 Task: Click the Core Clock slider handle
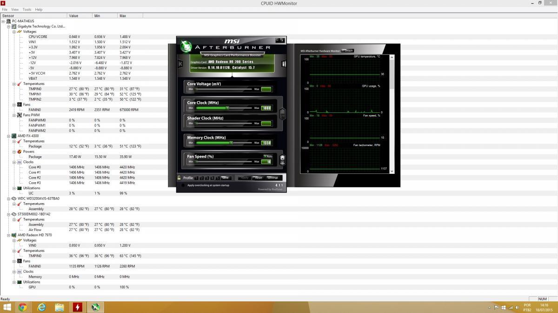227,108
